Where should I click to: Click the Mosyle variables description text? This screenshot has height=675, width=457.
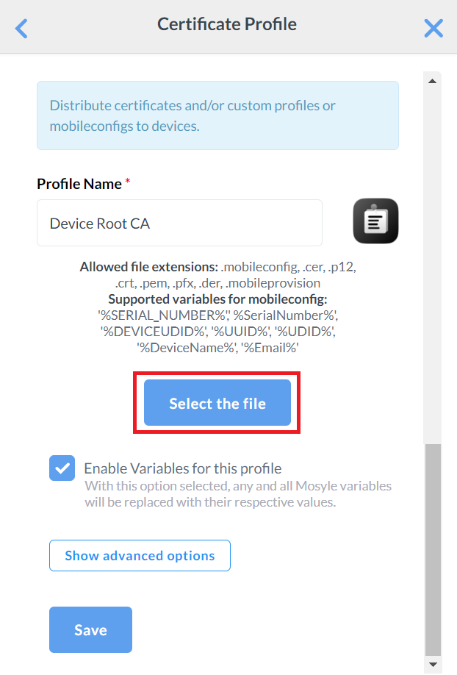click(238, 494)
